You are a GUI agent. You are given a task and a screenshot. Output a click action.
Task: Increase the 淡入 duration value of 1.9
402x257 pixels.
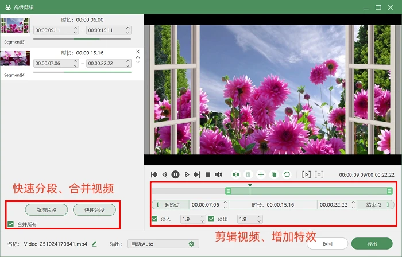202,217
